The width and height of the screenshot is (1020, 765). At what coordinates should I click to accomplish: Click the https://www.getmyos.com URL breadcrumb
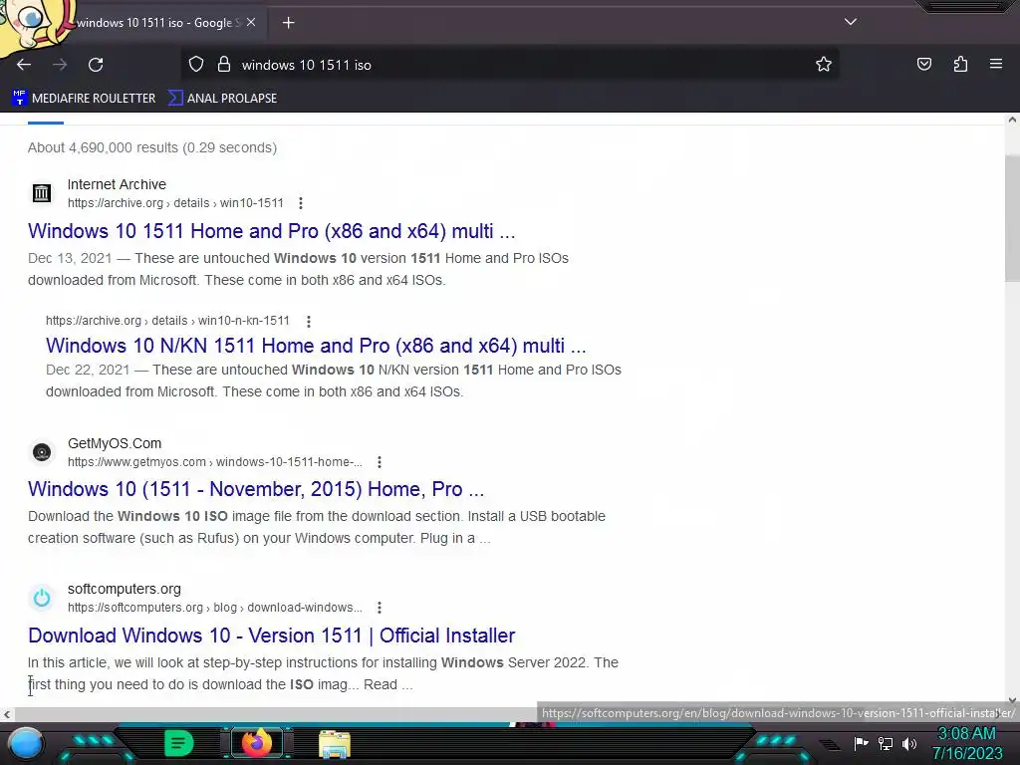215,462
